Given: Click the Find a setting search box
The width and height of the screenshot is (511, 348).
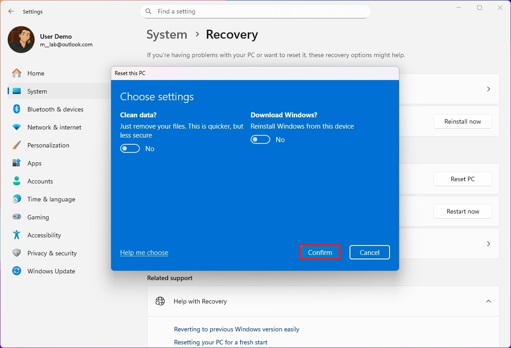Looking at the screenshot, I should [x=261, y=12].
